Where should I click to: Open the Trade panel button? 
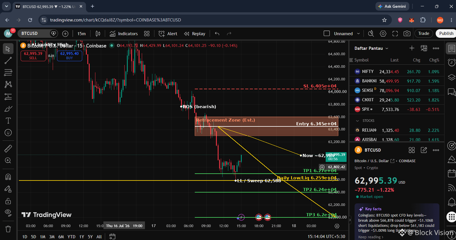[424, 33]
